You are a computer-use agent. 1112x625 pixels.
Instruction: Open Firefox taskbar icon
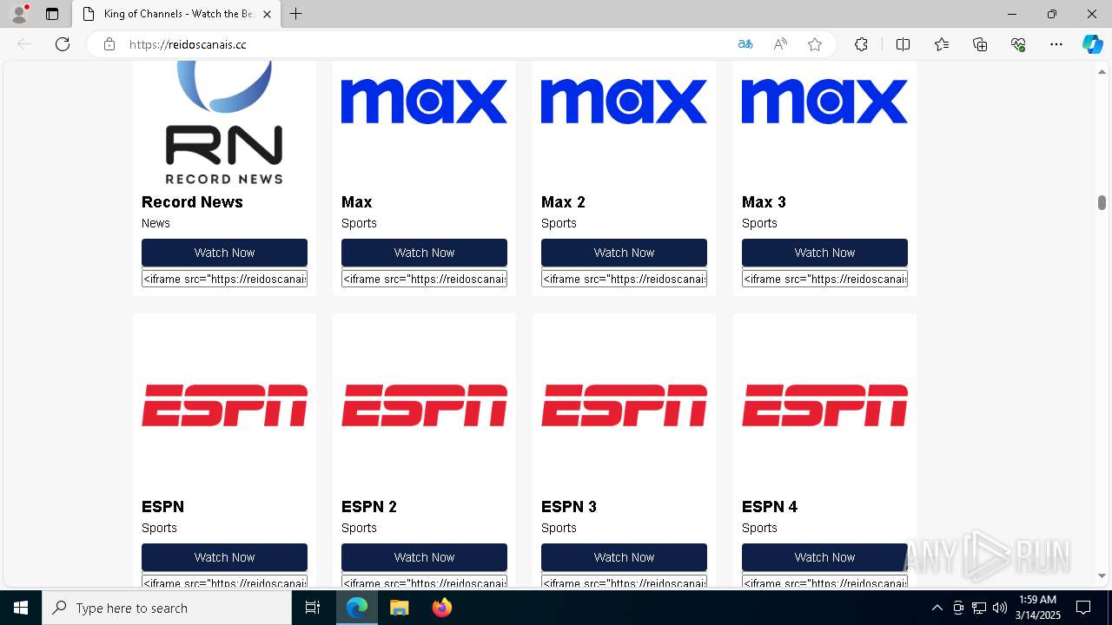(x=441, y=608)
